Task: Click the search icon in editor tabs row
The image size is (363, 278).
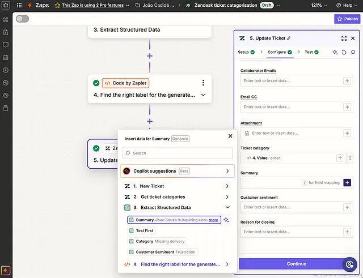Action: (x=353, y=52)
